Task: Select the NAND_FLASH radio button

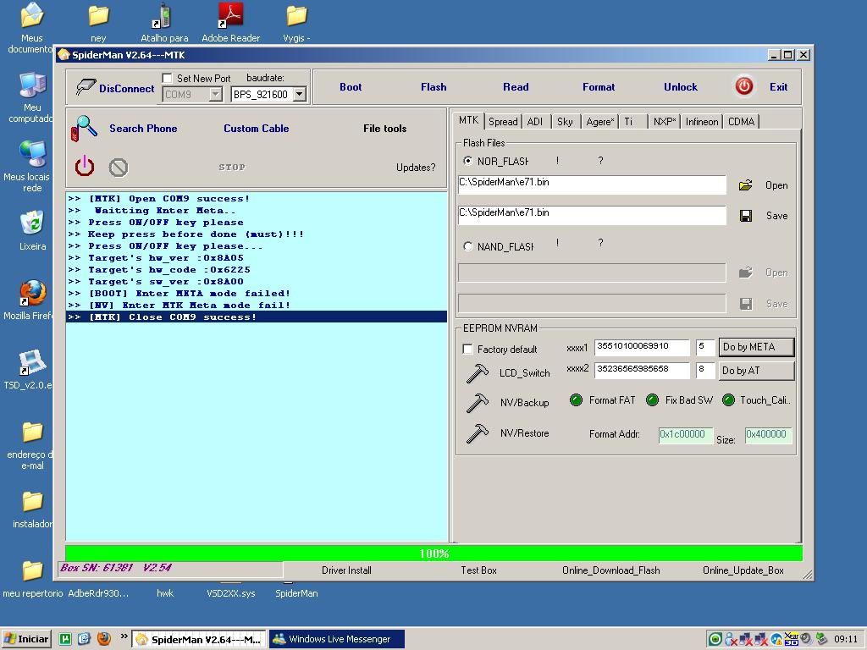Action: point(467,246)
